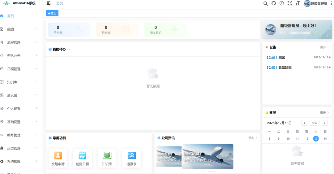Click the 系统管理 gear icon in the sidebar
The height and width of the screenshot is (174, 334).
[2, 161]
